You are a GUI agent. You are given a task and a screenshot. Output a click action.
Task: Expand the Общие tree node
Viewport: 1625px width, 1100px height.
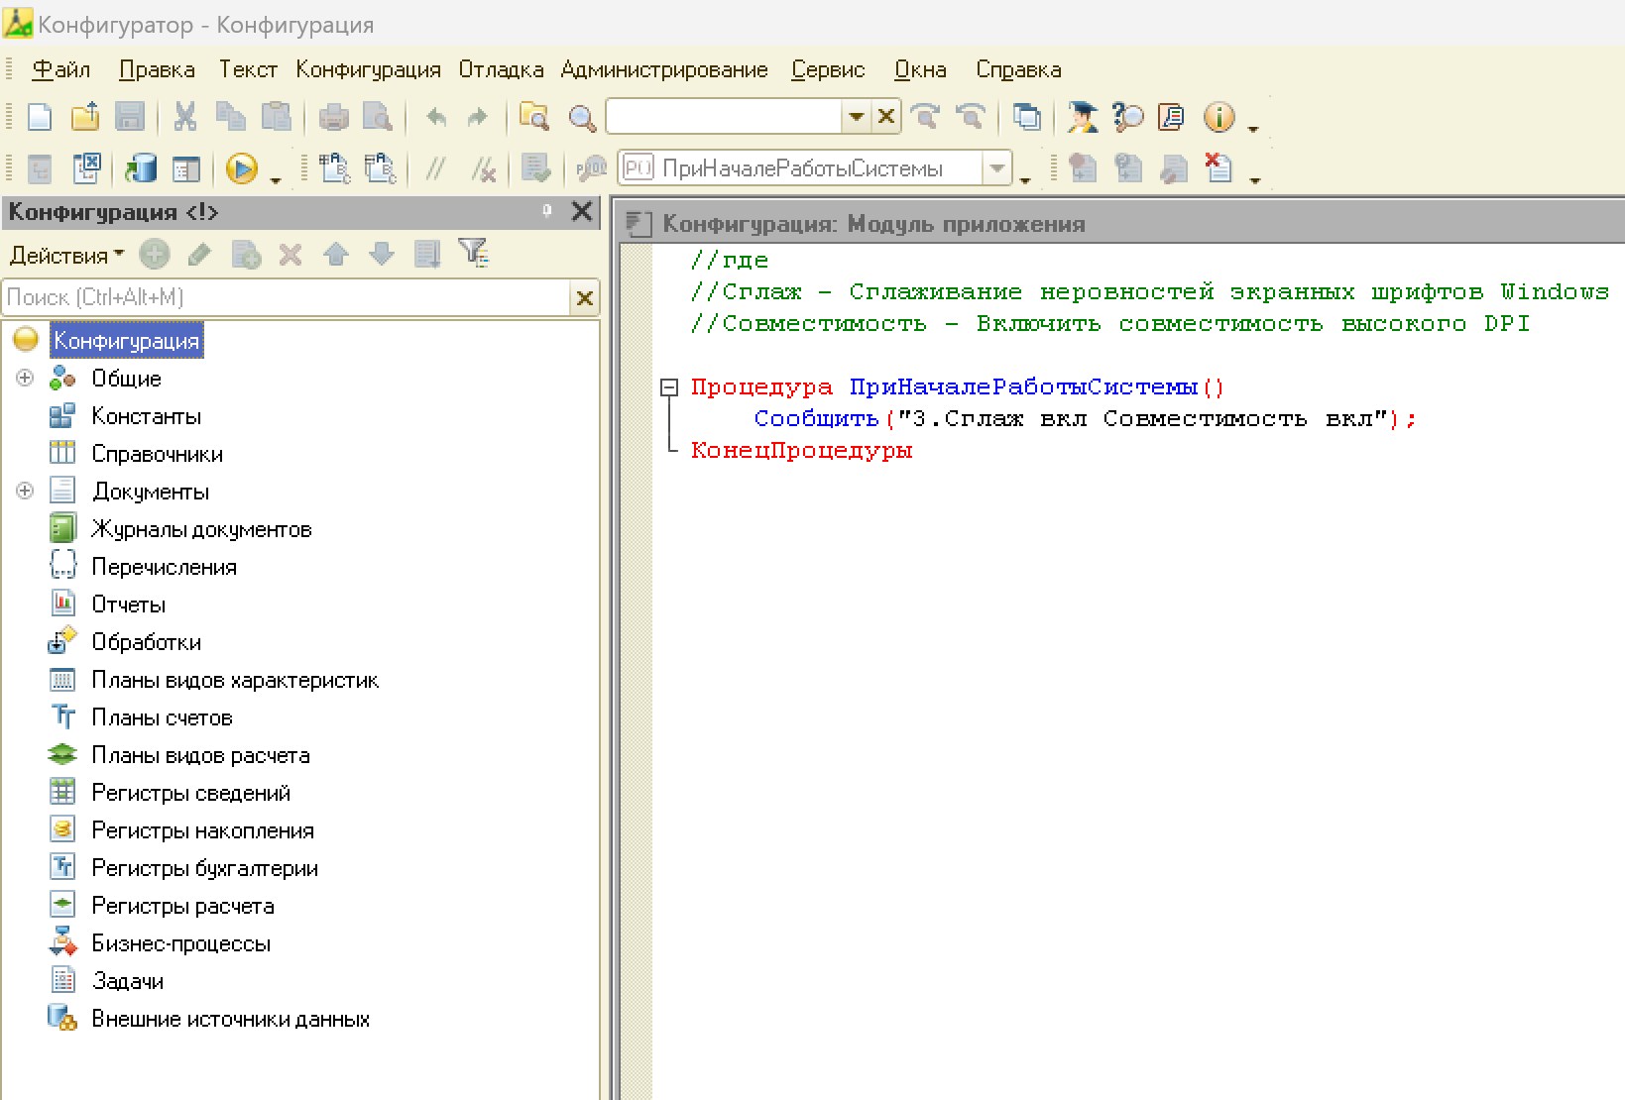click(x=25, y=378)
